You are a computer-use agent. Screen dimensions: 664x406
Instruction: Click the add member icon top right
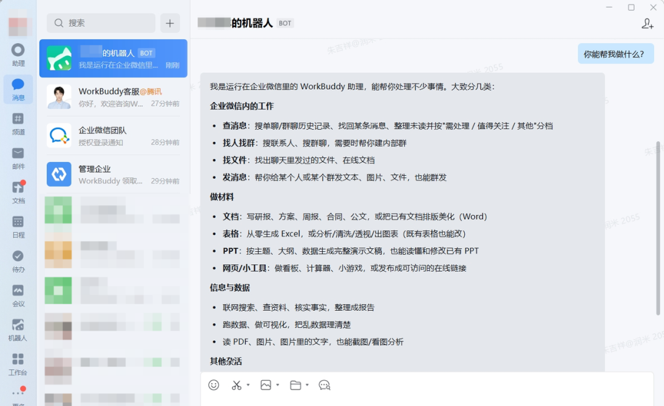(x=647, y=23)
